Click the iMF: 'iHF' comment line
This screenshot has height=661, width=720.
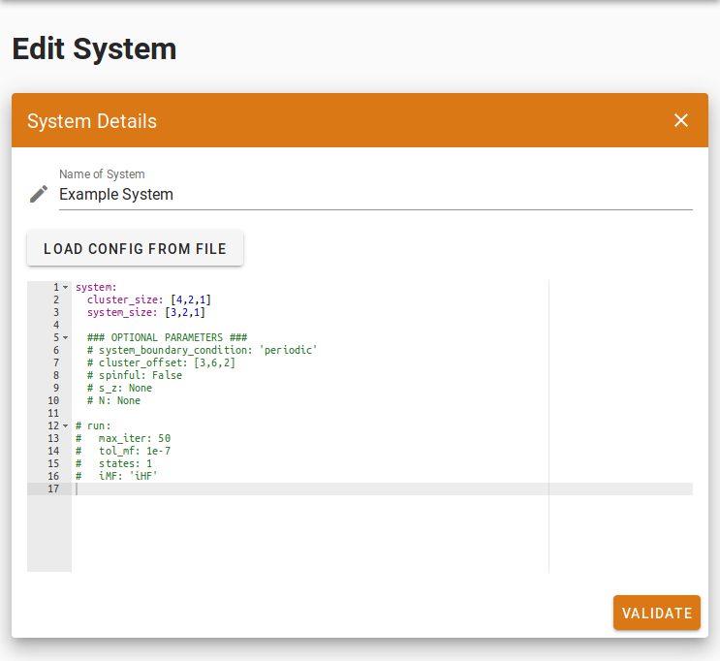tap(116, 476)
